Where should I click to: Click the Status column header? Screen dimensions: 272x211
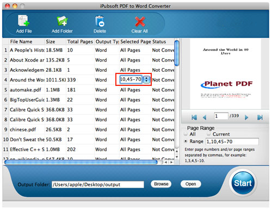pos(163,42)
